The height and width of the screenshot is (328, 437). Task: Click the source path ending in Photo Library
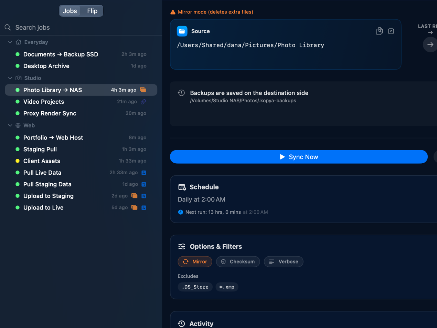(251, 45)
